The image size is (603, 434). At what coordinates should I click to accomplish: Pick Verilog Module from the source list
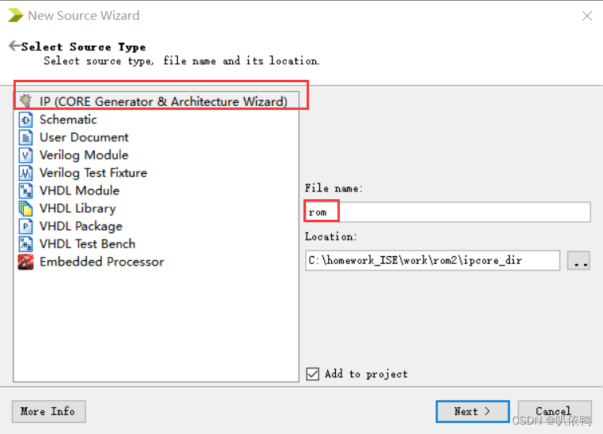tap(84, 155)
